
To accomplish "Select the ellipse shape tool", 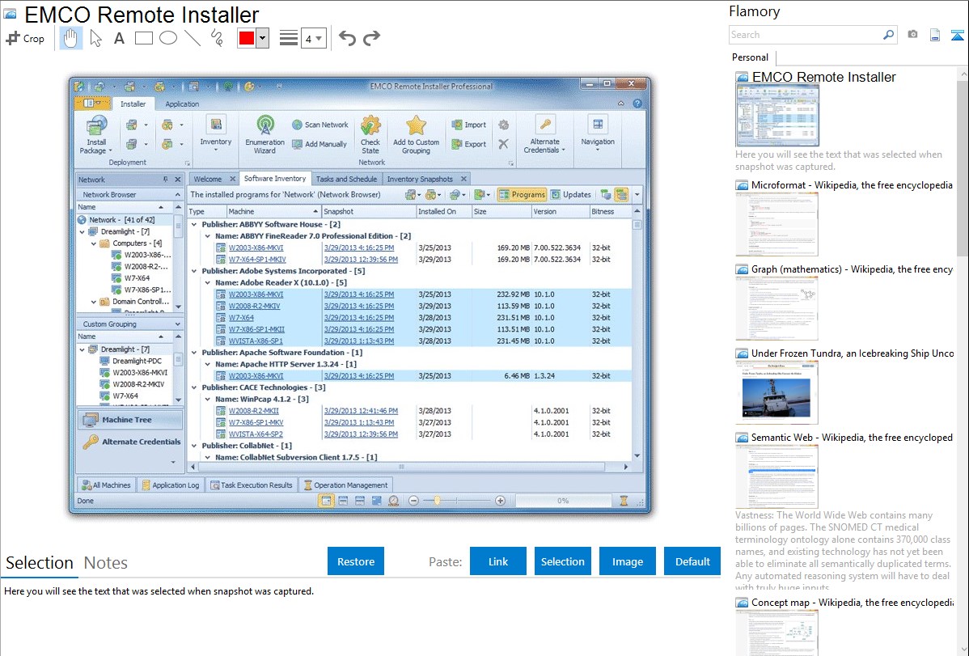I will (168, 38).
